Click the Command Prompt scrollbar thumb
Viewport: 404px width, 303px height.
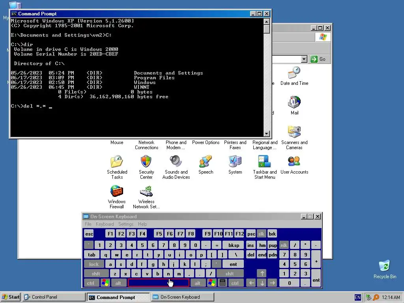click(x=267, y=29)
